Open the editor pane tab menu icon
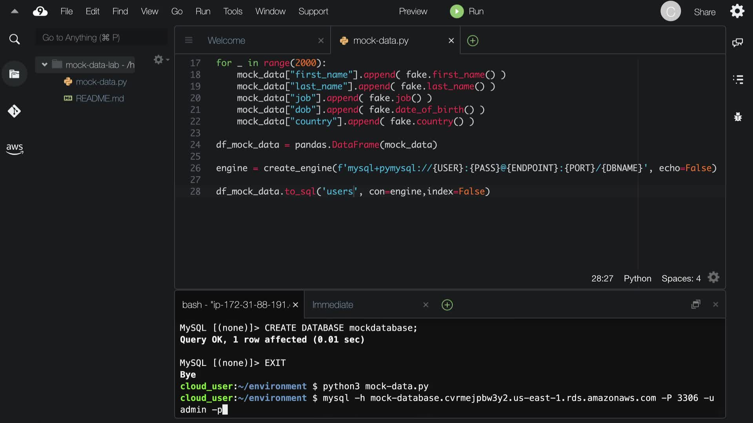This screenshot has height=423, width=753. coord(189,40)
